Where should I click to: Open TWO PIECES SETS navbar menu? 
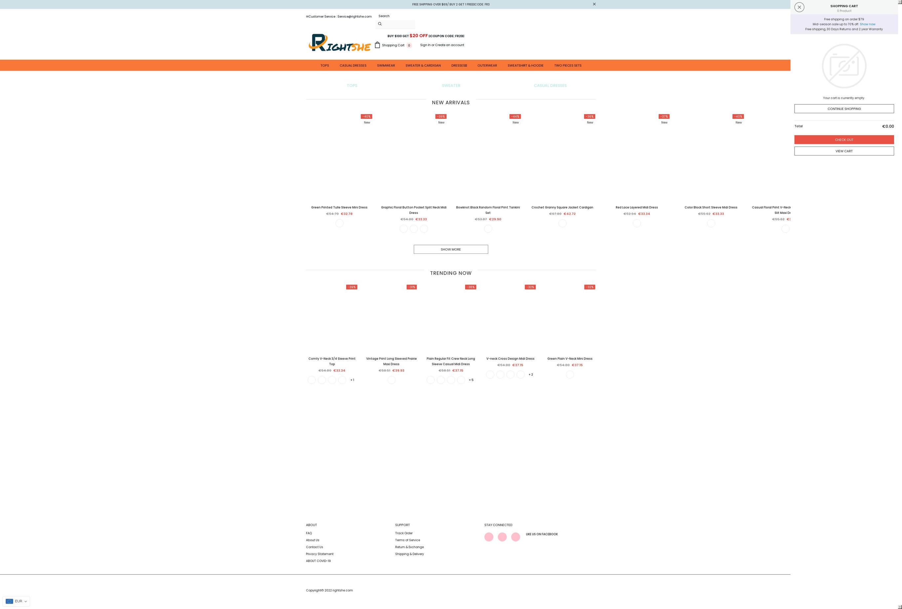568,65
